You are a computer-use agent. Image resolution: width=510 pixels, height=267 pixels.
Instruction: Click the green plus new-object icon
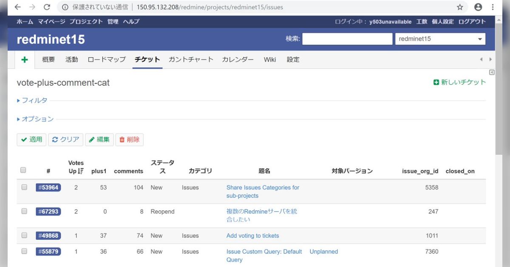(x=24, y=59)
